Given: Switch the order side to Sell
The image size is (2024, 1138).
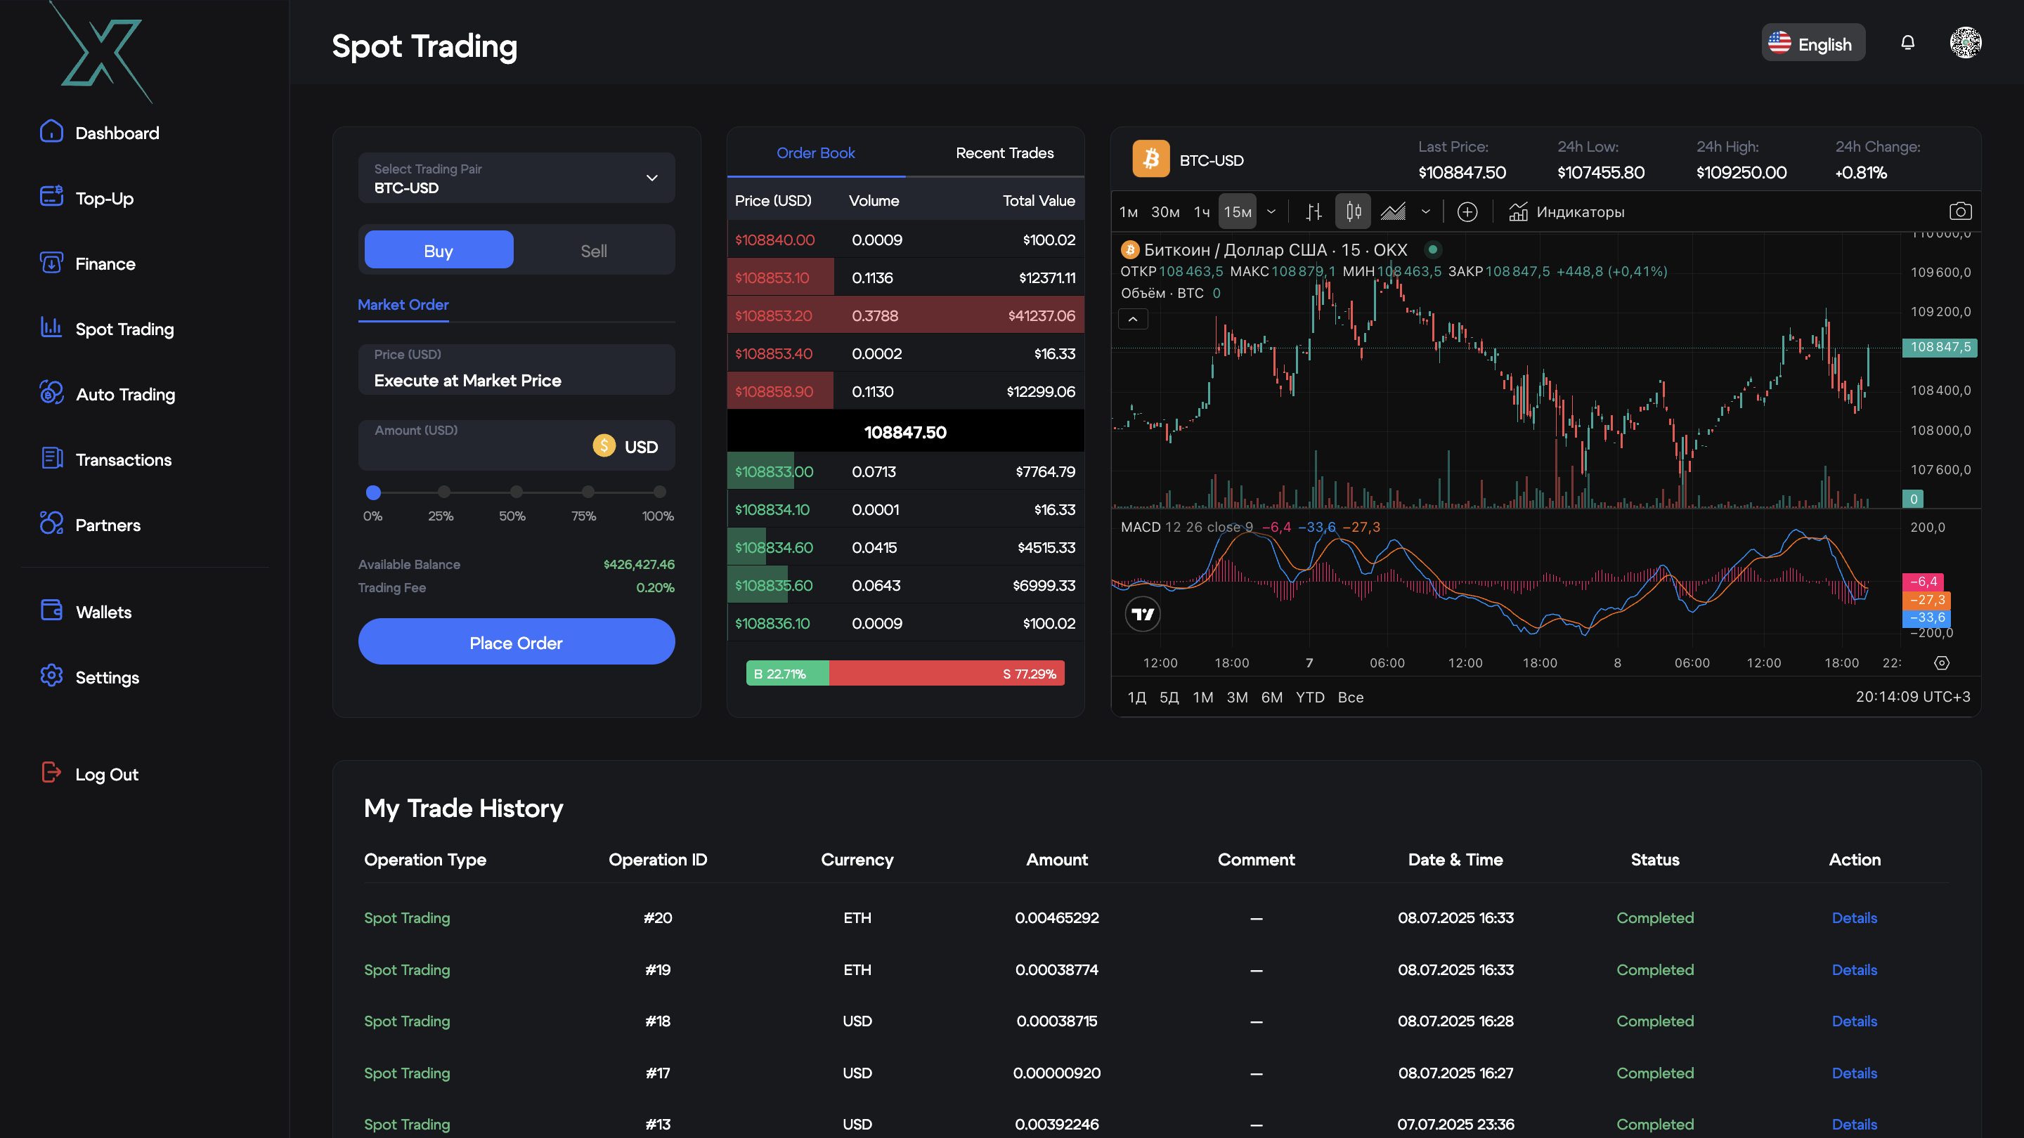Looking at the screenshot, I should [593, 251].
